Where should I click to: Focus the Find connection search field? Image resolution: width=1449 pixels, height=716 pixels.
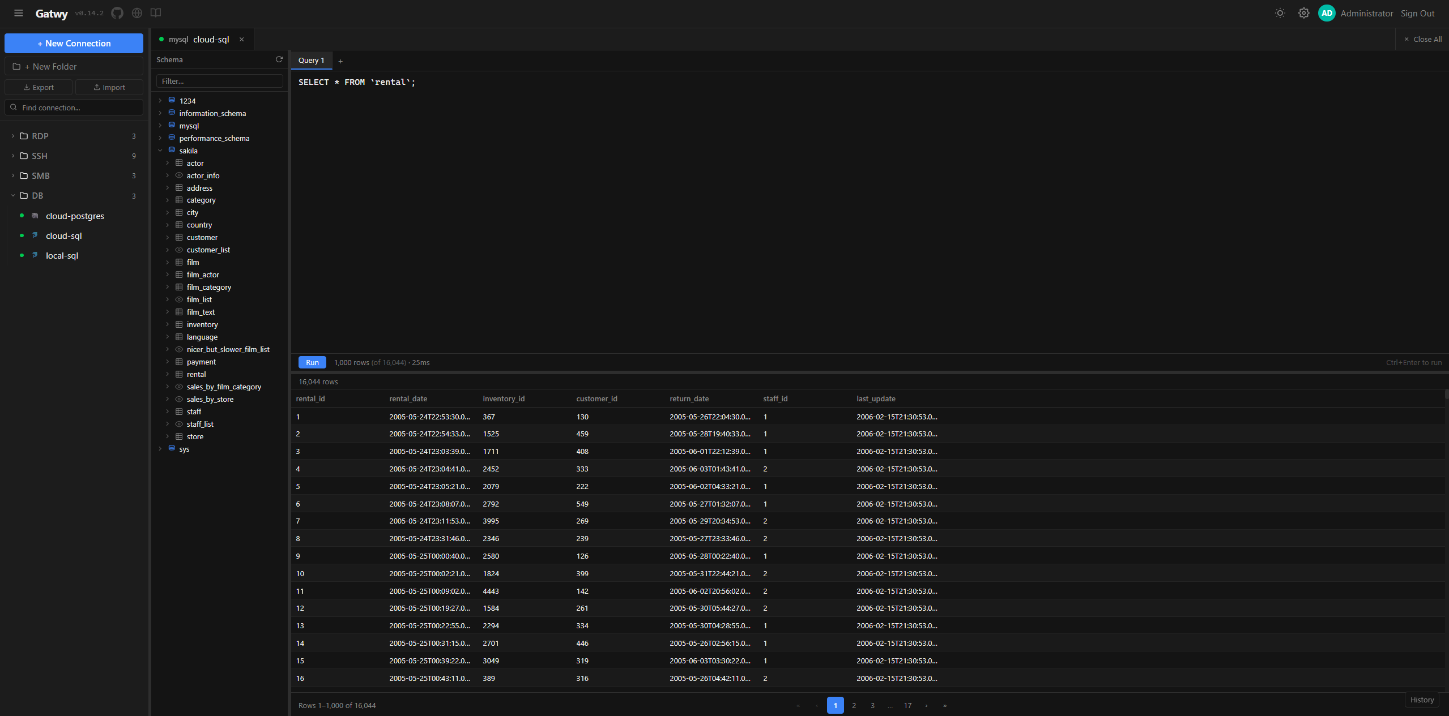(74, 108)
